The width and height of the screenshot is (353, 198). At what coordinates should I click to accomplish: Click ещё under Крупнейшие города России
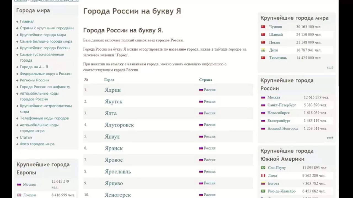[330, 138]
